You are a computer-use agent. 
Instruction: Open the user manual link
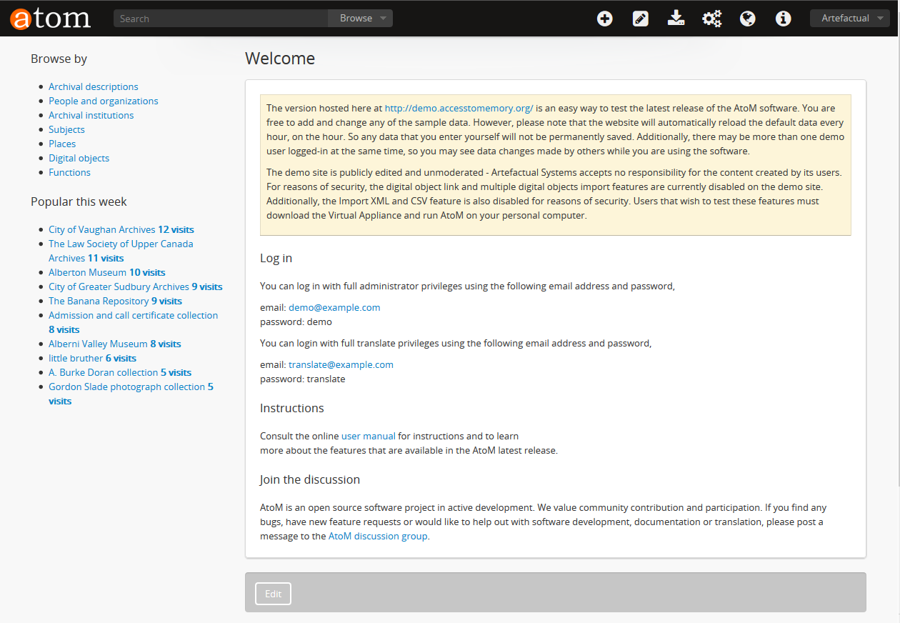pyautogui.click(x=368, y=436)
